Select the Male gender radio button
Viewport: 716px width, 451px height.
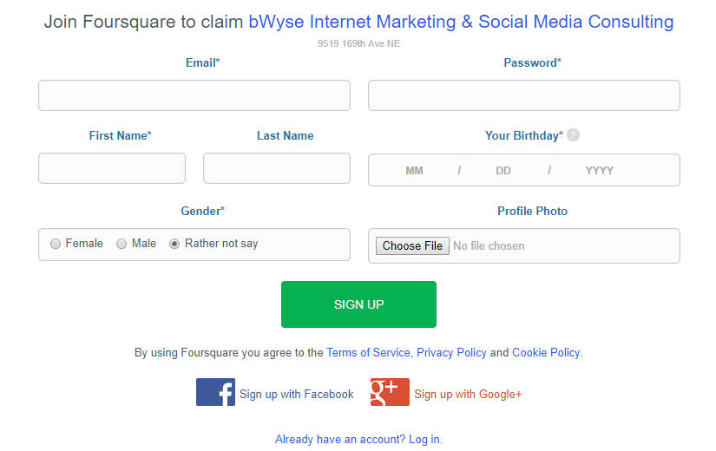(x=121, y=244)
